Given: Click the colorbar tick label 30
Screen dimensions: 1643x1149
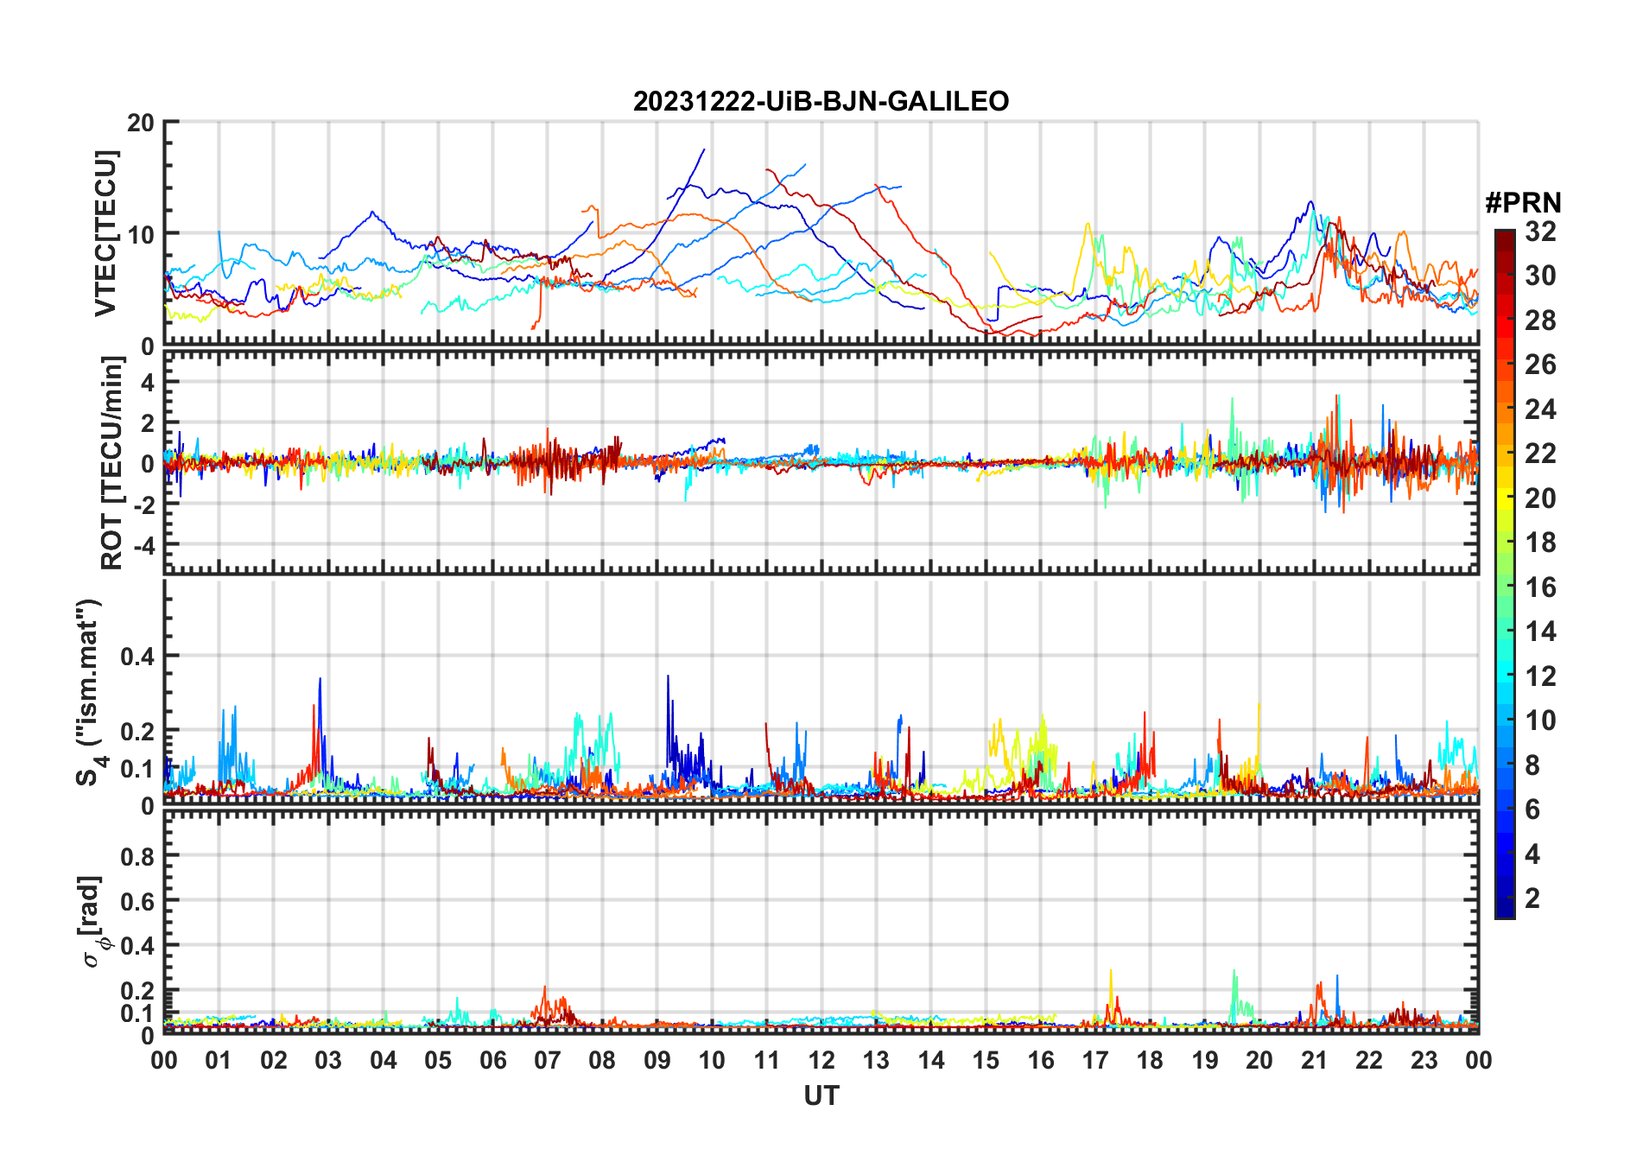Looking at the screenshot, I should [1540, 276].
